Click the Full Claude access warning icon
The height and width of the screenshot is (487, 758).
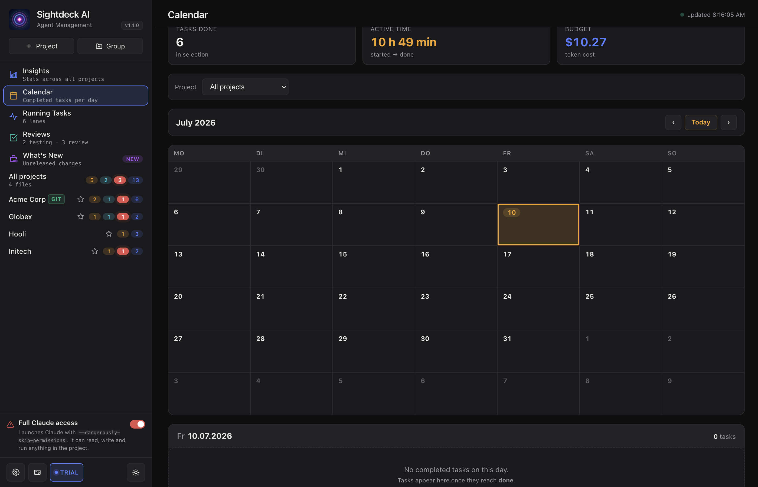[x=11, y=425]
